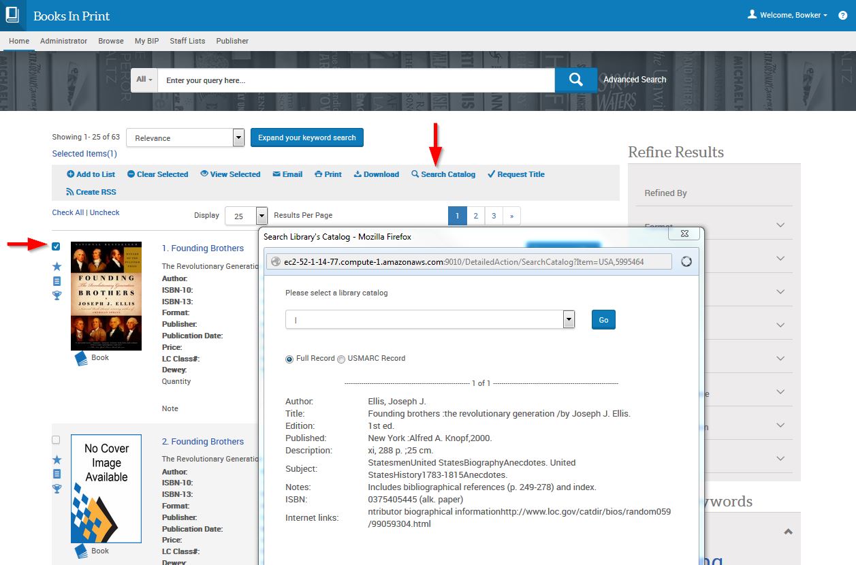Click View Selected eye item
The width and height of the screenshot is (856, 565).
(230, 174)
